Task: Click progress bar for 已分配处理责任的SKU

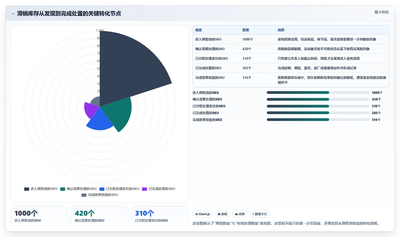Action: click(x=318, y=106)
